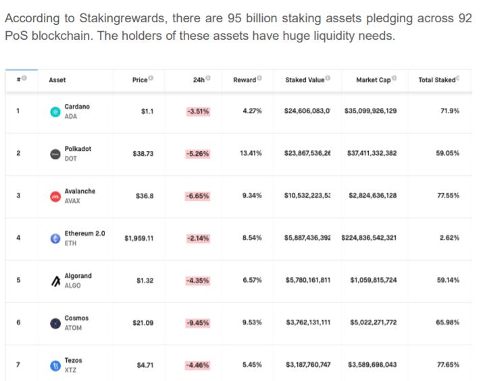Sort by the Reward column header

(x=245, y=80)
